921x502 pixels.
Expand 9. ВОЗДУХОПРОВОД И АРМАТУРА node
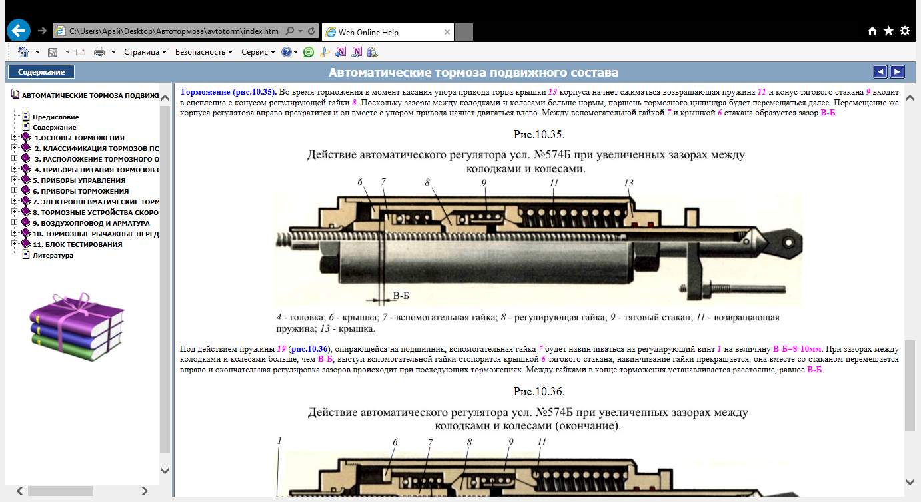click(15, 223)
